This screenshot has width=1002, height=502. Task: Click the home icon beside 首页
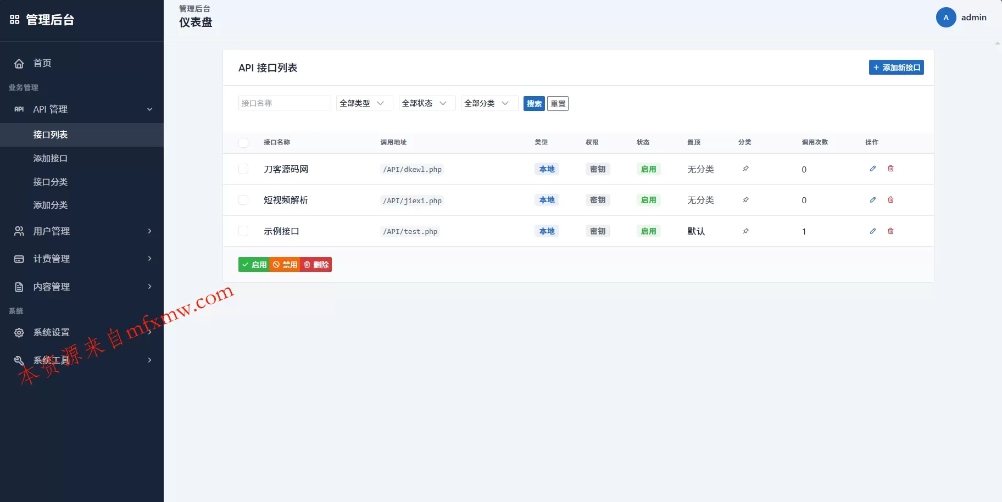click(19, 63)
